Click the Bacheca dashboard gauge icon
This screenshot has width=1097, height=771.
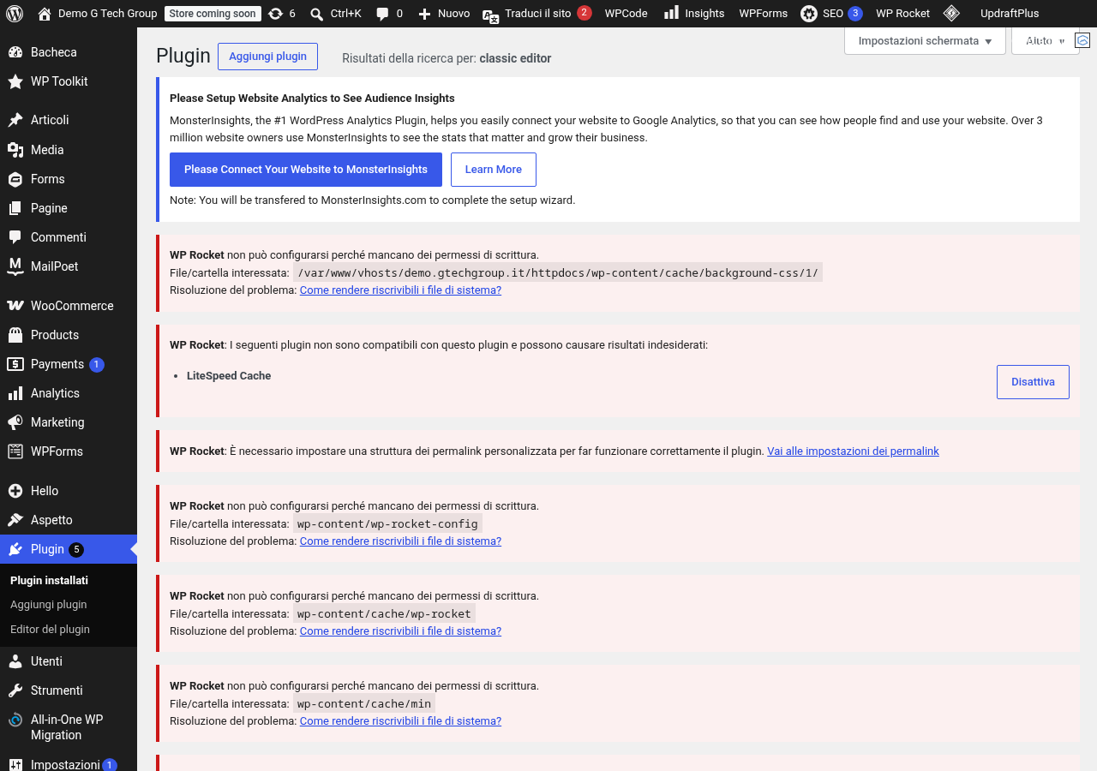point(15,52)
